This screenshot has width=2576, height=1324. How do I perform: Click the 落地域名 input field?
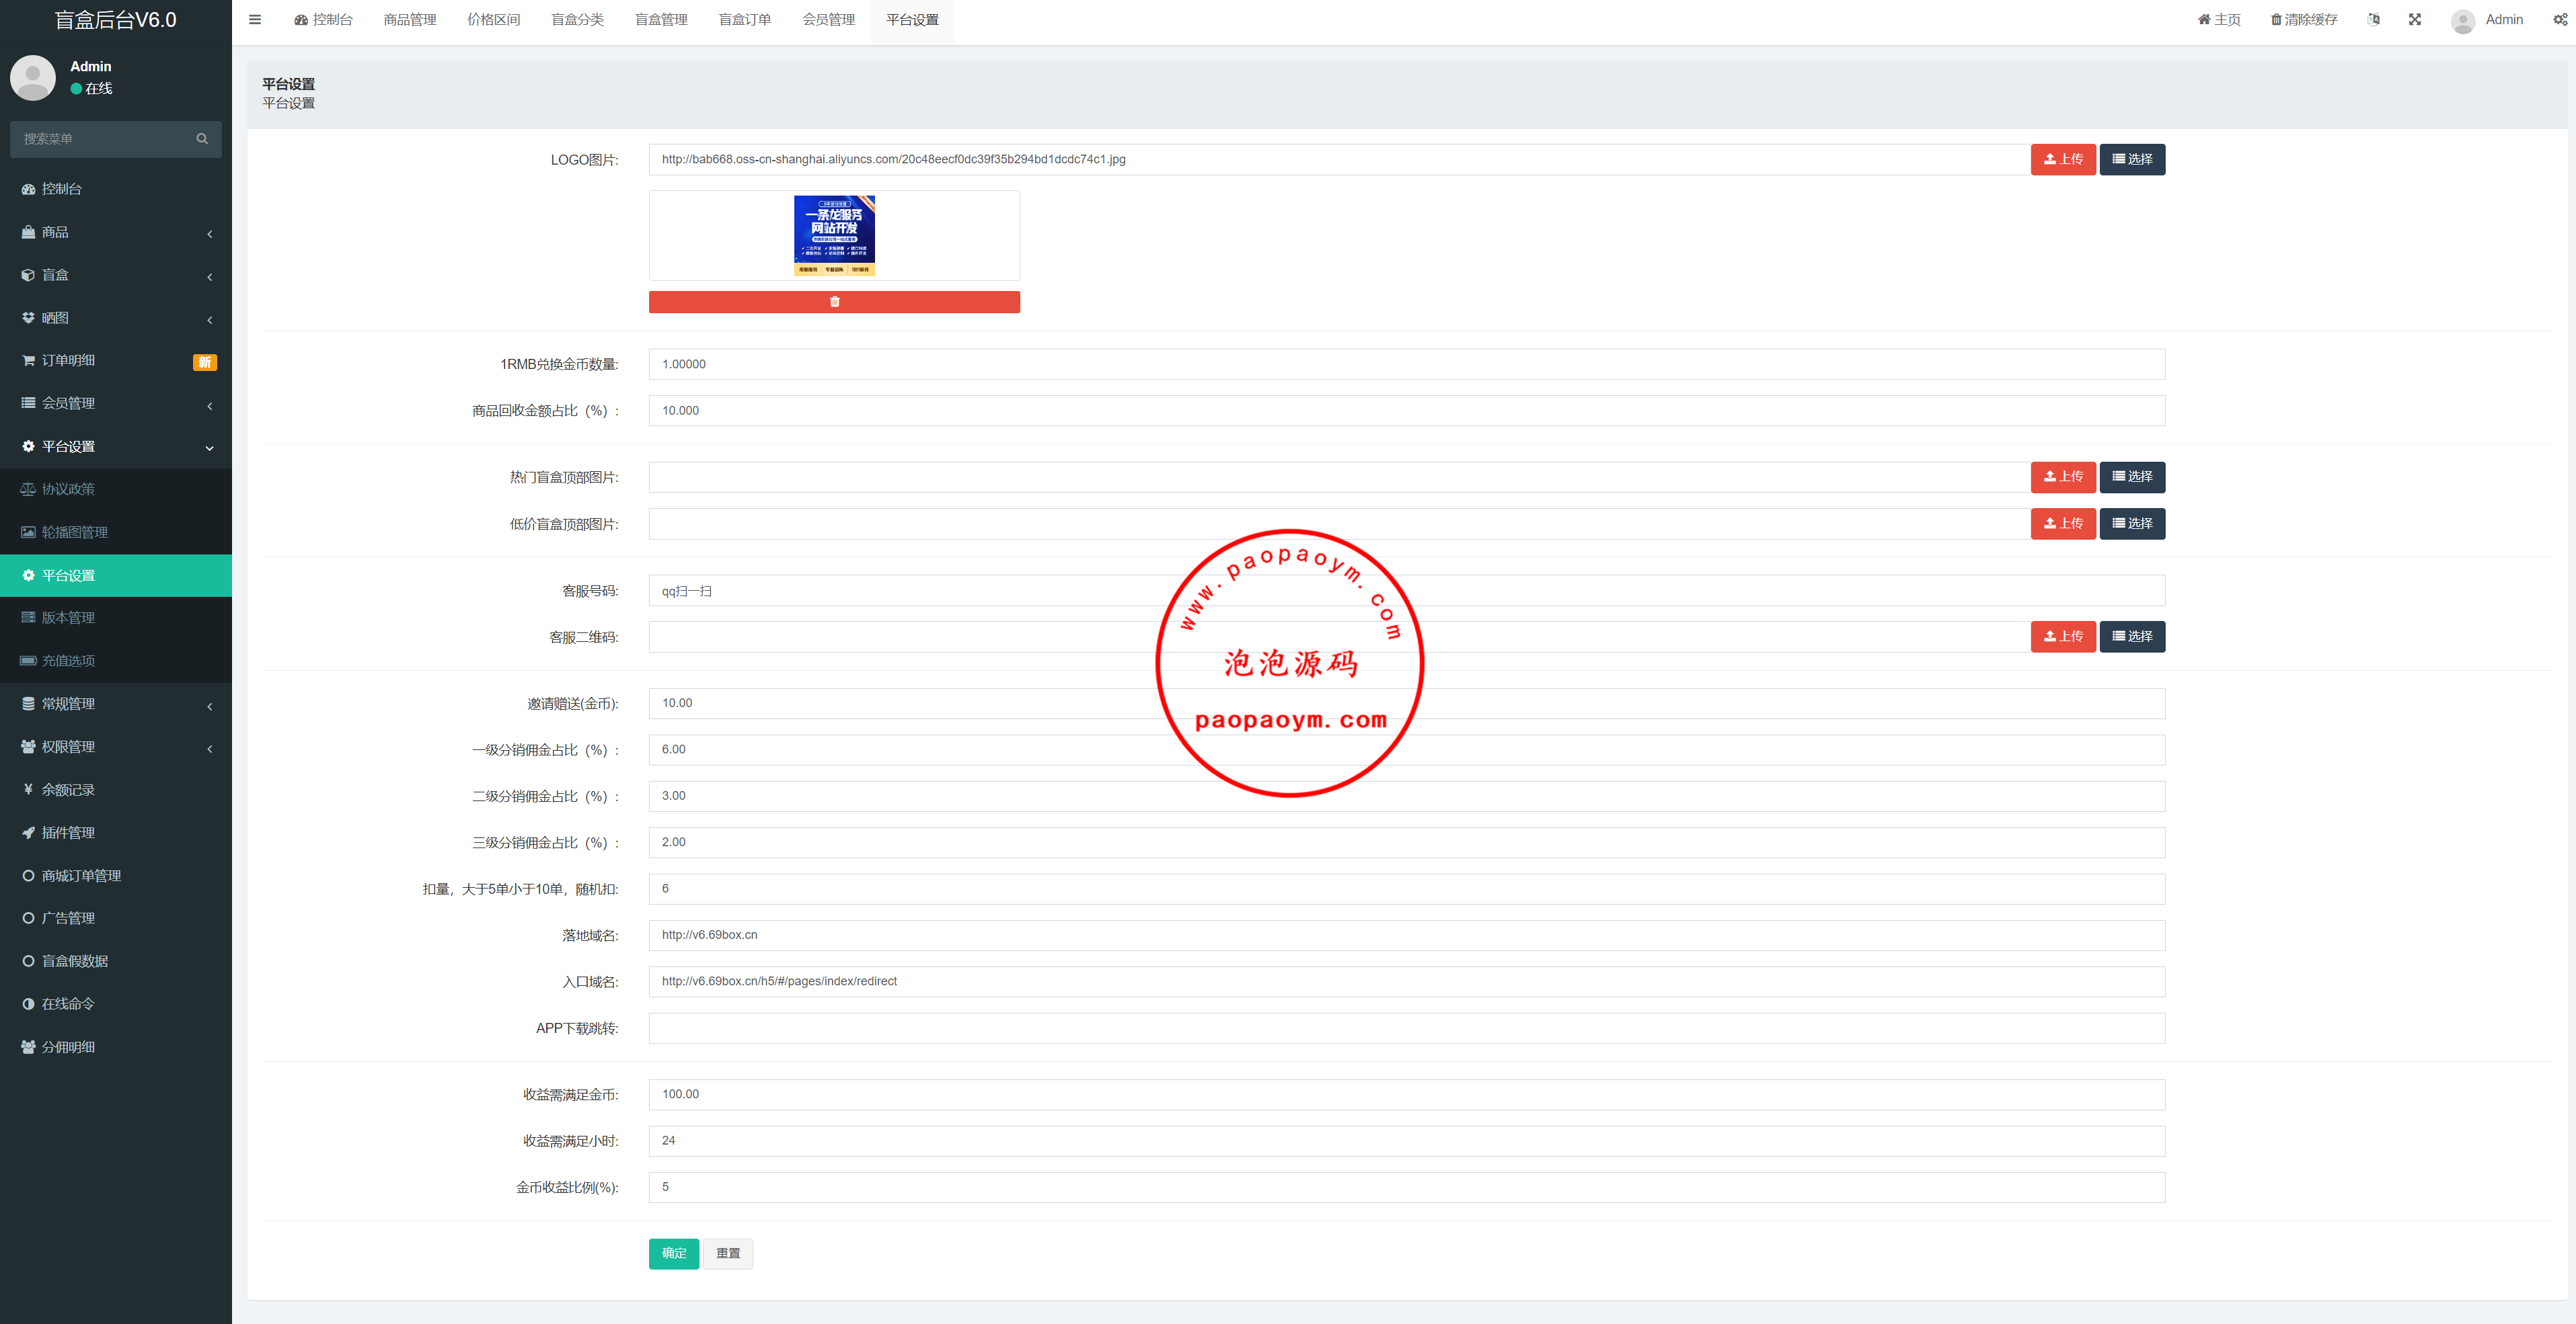tap(1405, 936)
